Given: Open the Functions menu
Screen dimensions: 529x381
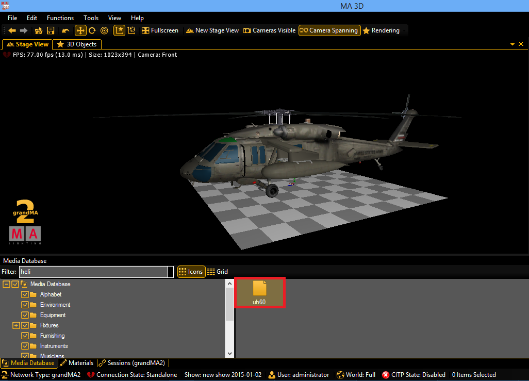Looking at the screenshot, I should pos(60,18).
